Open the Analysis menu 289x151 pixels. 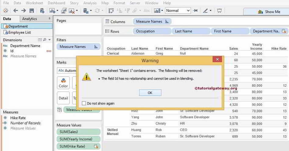tap(90, 3)
